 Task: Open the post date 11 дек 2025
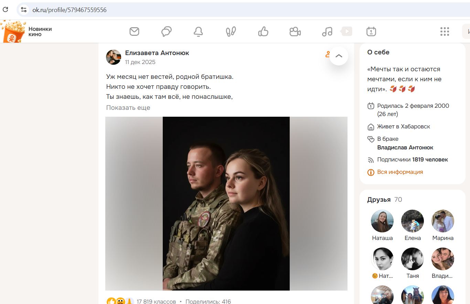pos(140,62)
